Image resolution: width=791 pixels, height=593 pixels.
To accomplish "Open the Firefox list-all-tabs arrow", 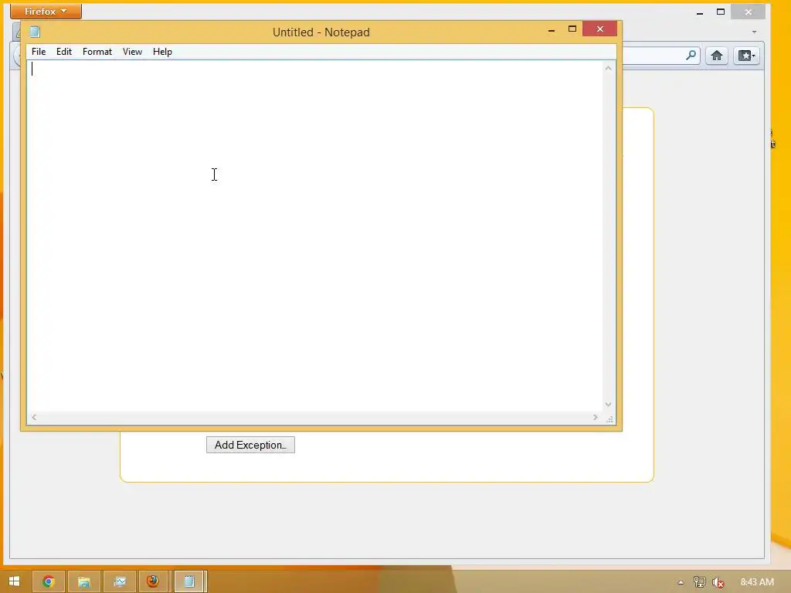I will [754, 32].
